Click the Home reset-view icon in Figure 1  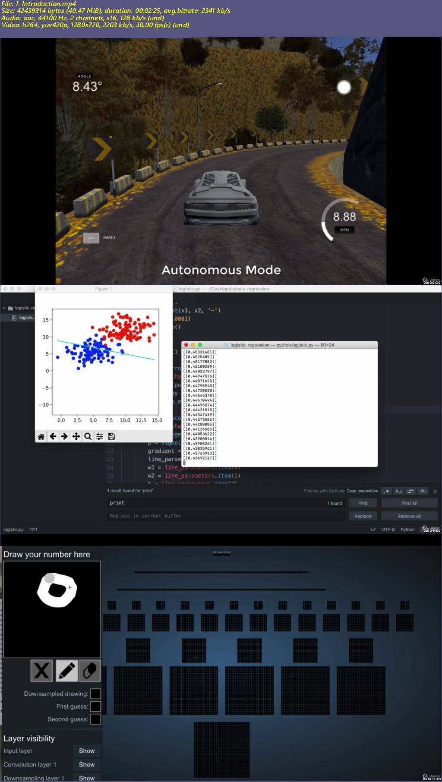(41, 436)
